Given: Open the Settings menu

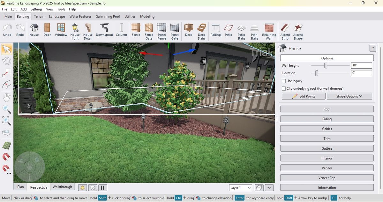Looking at the screenshot, I should [36, 9].
